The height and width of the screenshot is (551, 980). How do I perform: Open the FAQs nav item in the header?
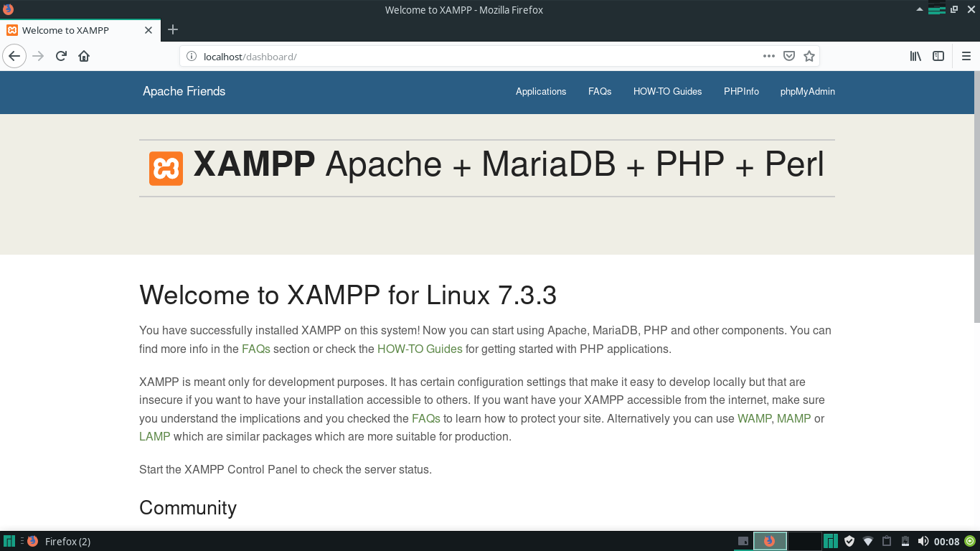[x=600, y=91]
